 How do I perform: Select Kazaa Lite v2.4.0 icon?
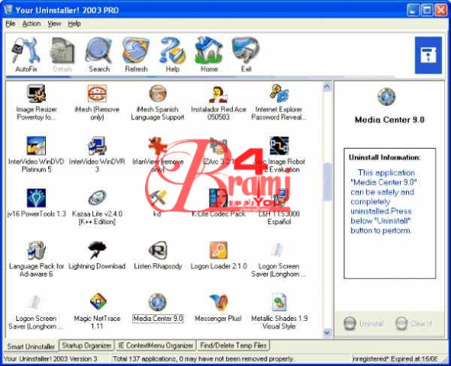pyautogui.click(x=97, y=198)
